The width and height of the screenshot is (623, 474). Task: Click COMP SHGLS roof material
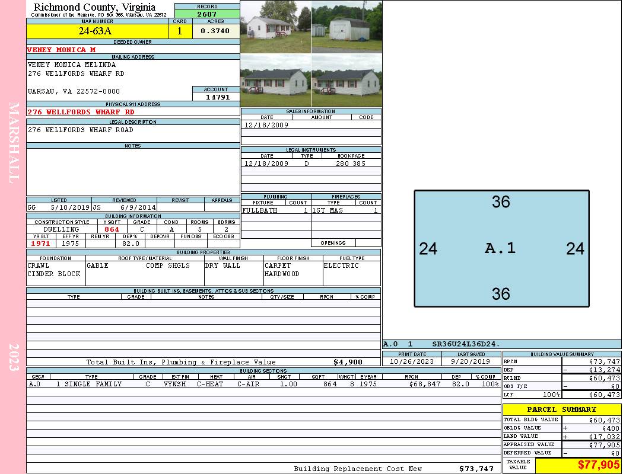pyautogui.click(x=168, y=265)
